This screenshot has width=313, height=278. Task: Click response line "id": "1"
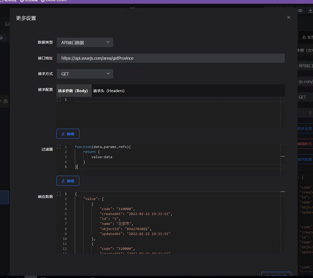pos(110,219)
